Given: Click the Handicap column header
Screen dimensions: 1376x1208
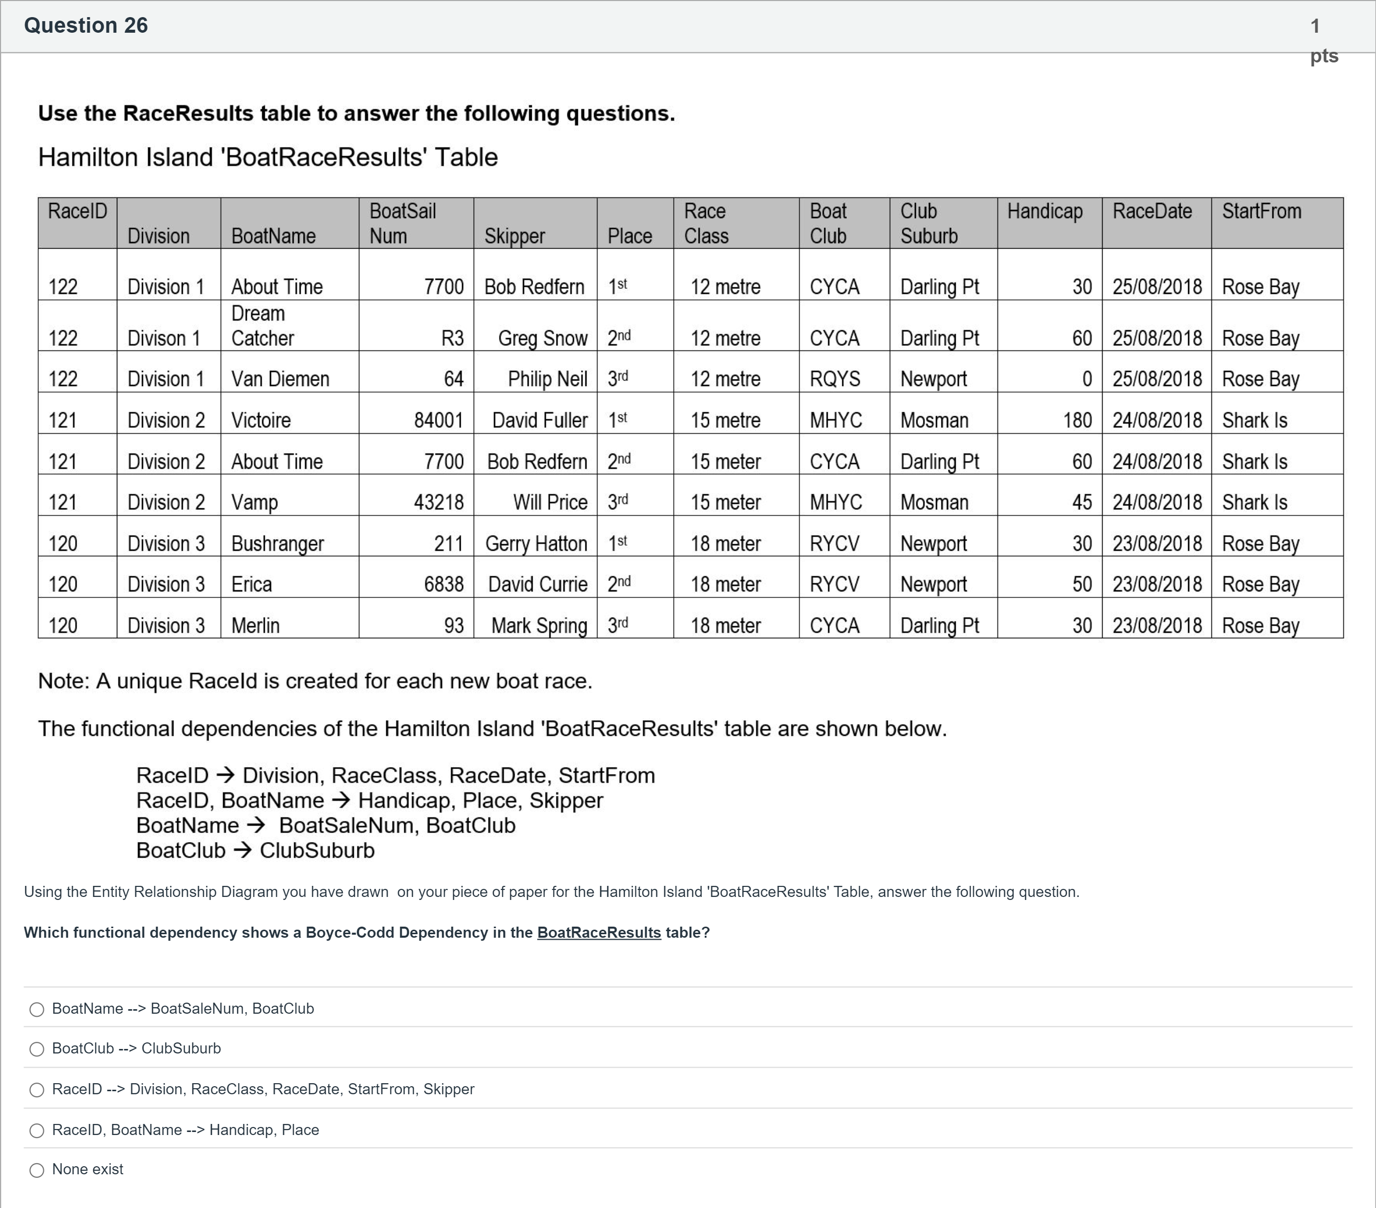Looking at the screenshot, I should pyautogui.click(x=1045, y=211).
